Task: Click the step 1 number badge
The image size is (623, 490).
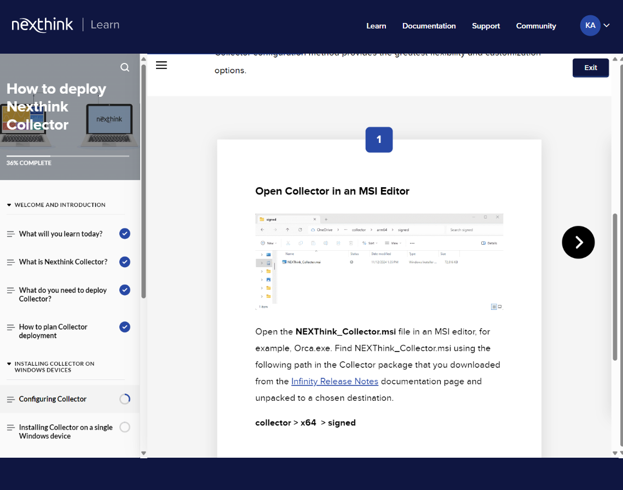Action: pos(379,140)
